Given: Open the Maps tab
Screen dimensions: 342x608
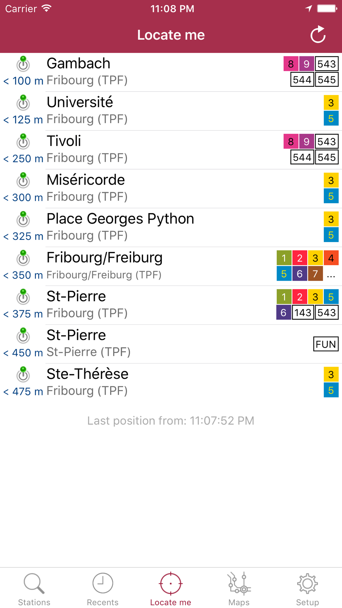Looking at the screenshot, I should [239, 589].
